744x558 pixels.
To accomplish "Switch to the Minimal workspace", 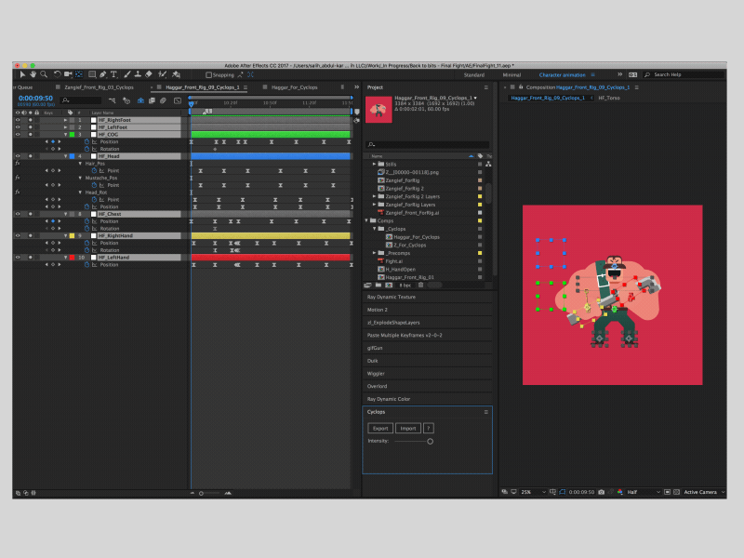I will tap(512, 74).
